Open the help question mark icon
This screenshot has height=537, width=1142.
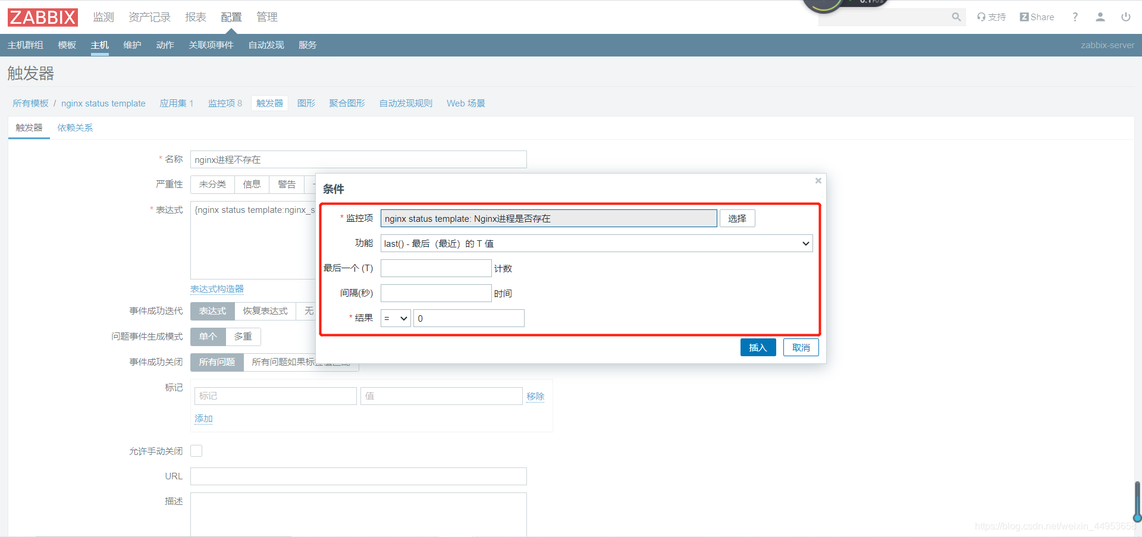tap(1075, 17)
